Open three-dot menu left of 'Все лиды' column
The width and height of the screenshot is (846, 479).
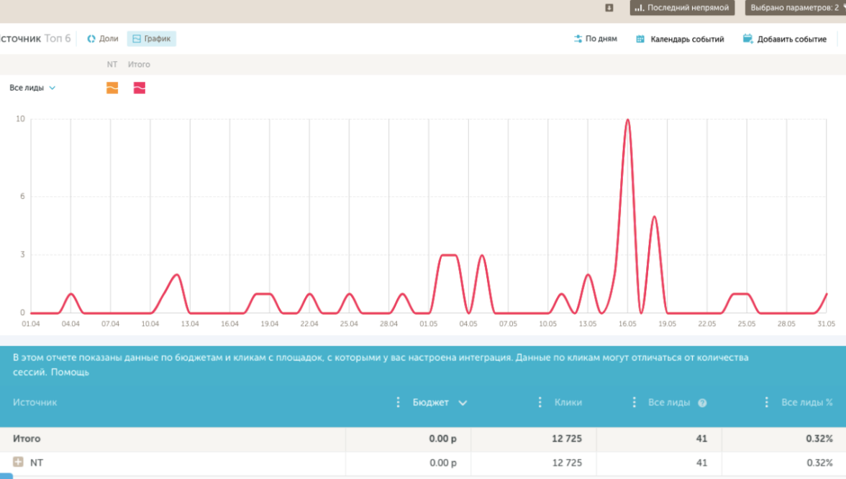[634, 402]
